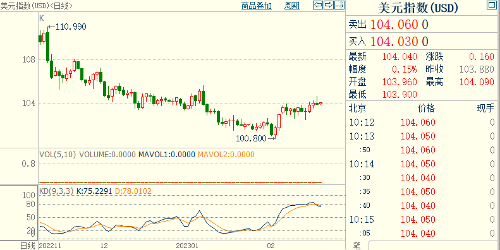Maximize the 美元指数 quote panel

491,5
